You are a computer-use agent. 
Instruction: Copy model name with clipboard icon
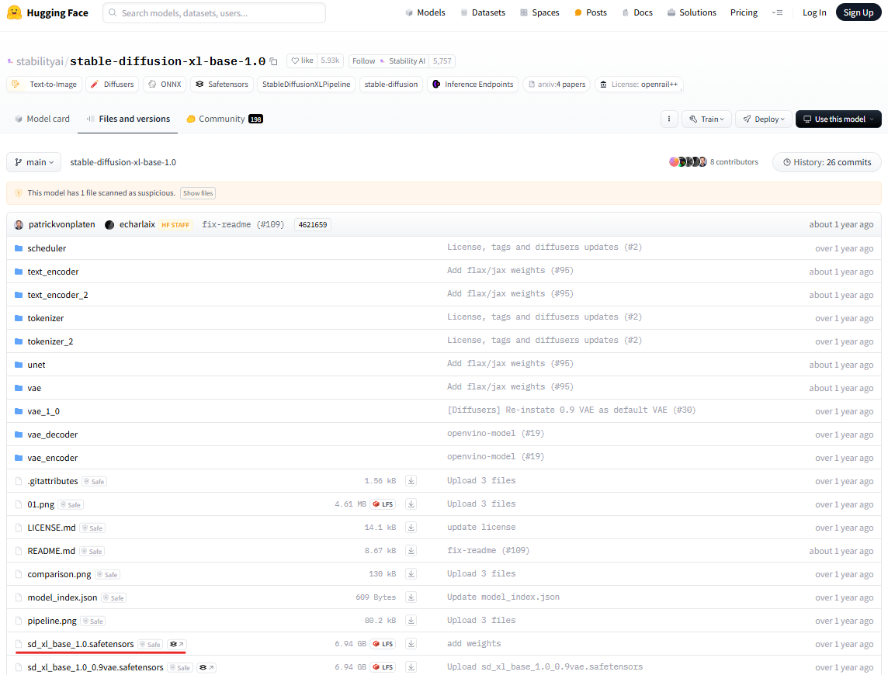coord(273,61)
